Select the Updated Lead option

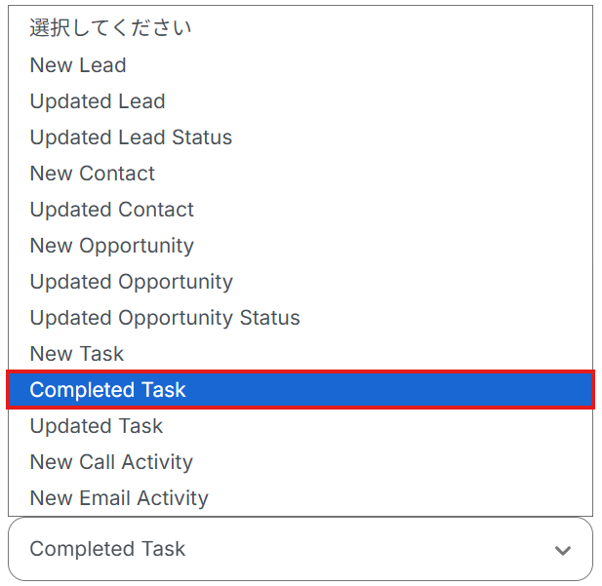coord(98,101)
